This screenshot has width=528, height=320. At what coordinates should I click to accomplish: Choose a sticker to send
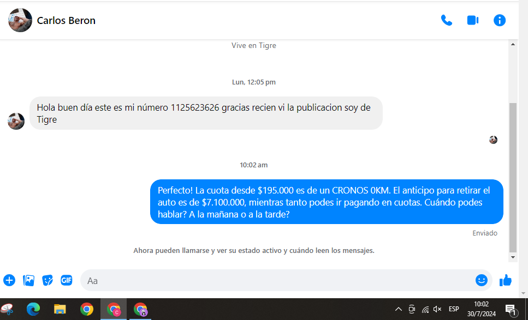48,280
